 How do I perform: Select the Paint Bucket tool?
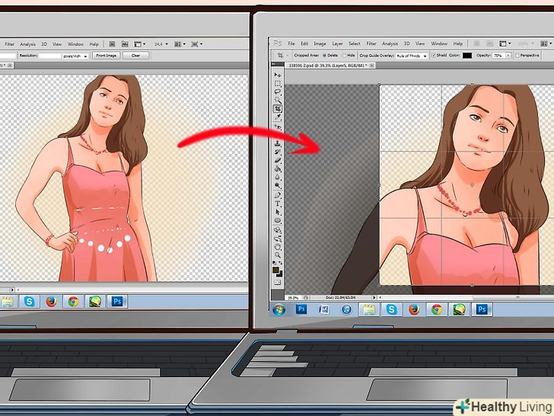[x=278, y=169]
